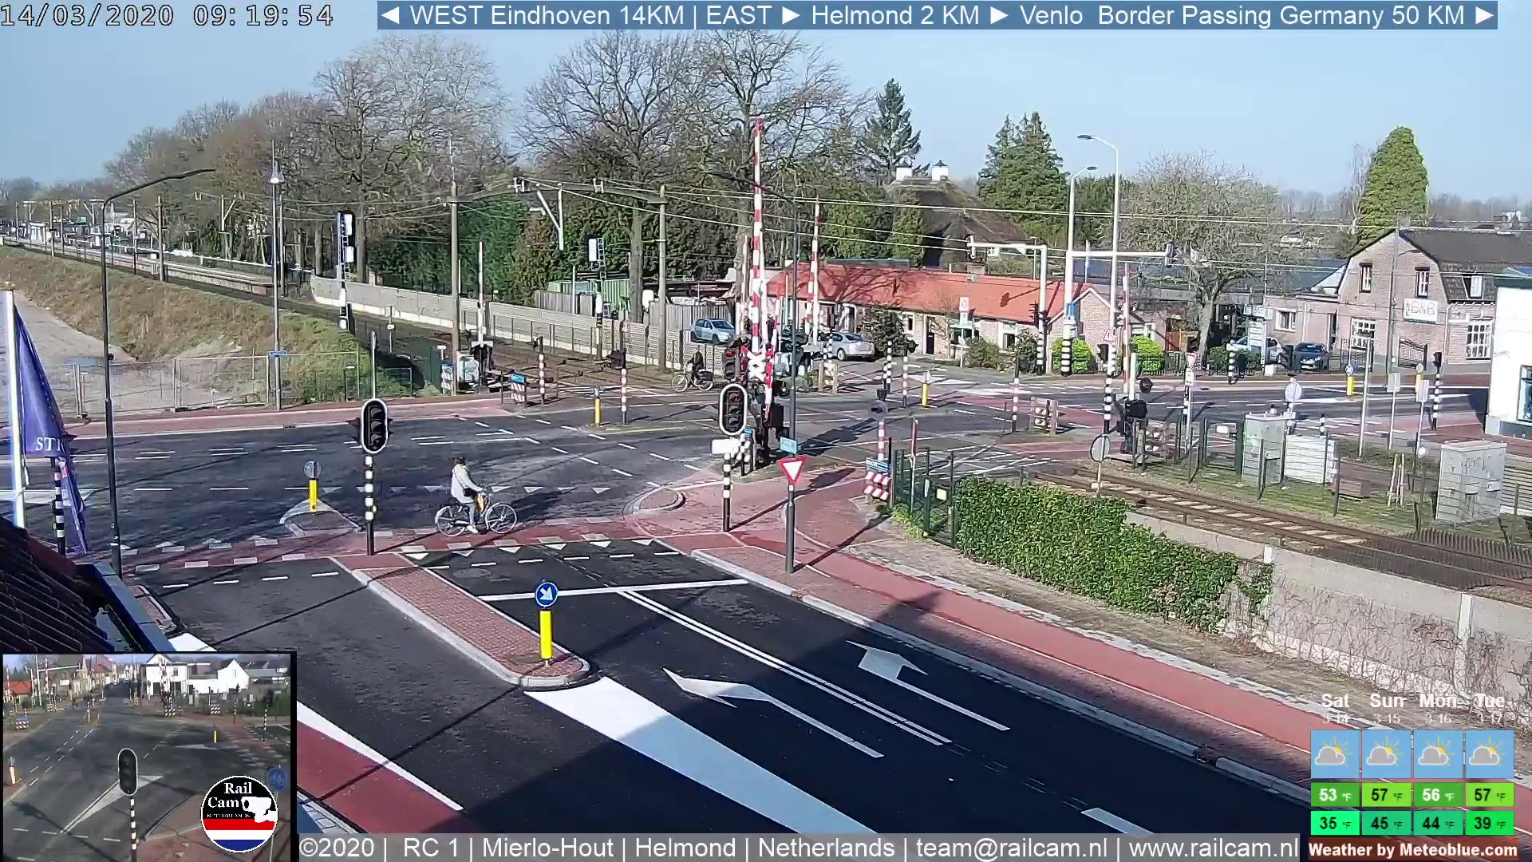Click the arrow between Helmond and Venlo

click(x=999, y=15)
